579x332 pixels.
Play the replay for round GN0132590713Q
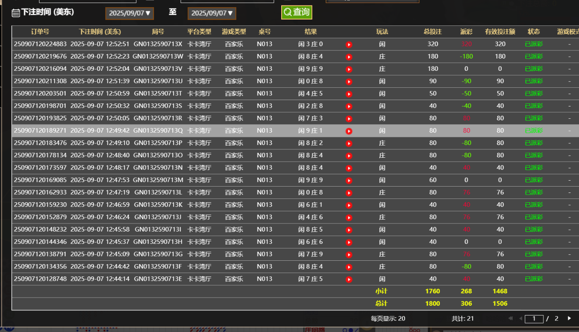(349, 131)
